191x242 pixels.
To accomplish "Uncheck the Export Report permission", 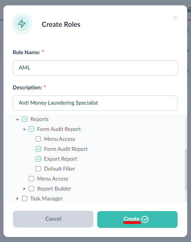I will (38, 159).
